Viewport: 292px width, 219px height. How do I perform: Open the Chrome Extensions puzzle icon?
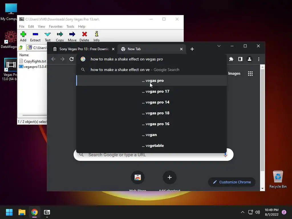[231, 59]
